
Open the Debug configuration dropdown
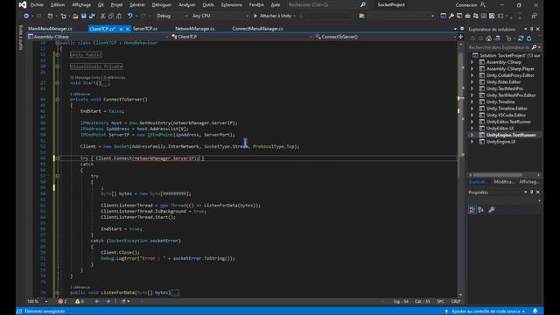point(171,16)
